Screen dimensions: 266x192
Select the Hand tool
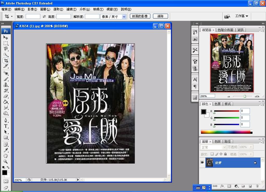pyautogui.click(x=6, y=156)
